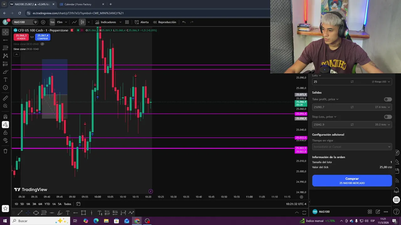Activate the zoom in tool
This screenshot has width=401, height=225.
click(5, 106)
